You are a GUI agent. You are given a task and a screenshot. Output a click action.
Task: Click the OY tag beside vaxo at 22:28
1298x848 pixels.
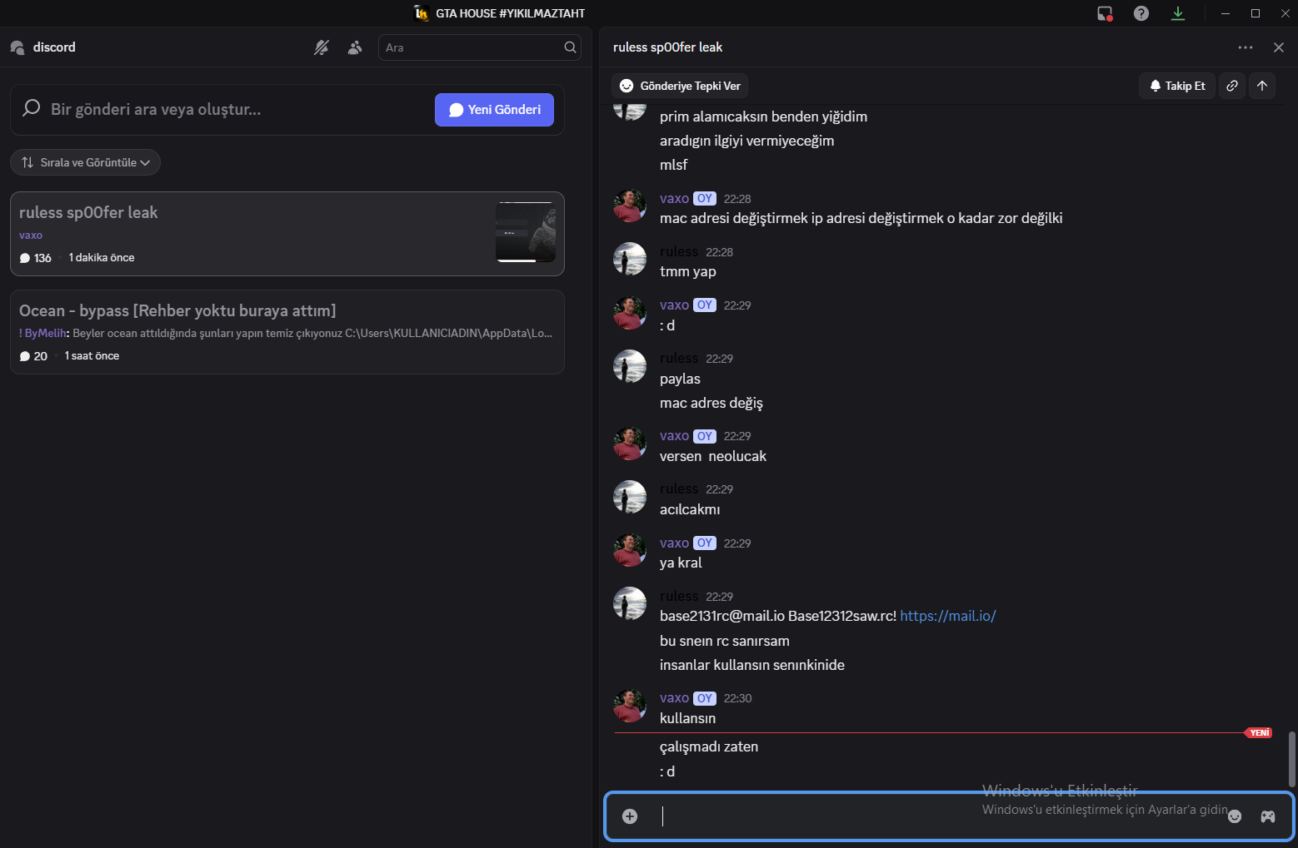(x=705, y=199)
